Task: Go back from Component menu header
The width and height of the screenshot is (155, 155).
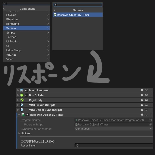Action: [4, 9]
